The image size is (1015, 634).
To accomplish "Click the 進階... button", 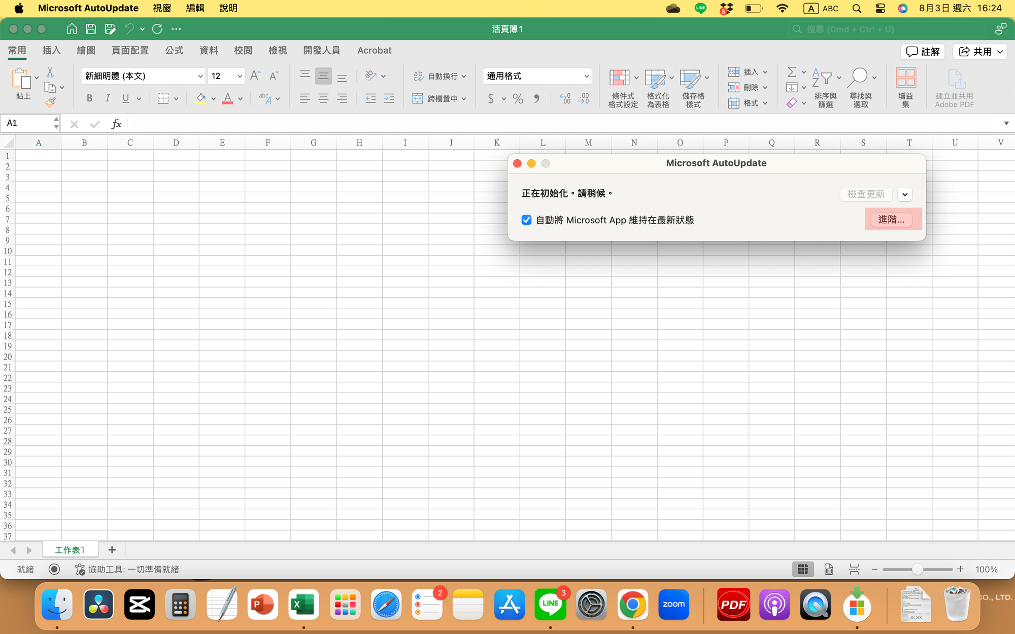I will tap(891, 220).
